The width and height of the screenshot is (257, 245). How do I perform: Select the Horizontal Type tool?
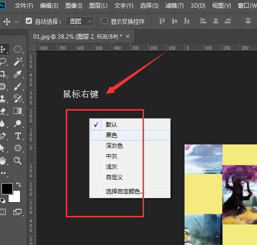coord(18,136)
